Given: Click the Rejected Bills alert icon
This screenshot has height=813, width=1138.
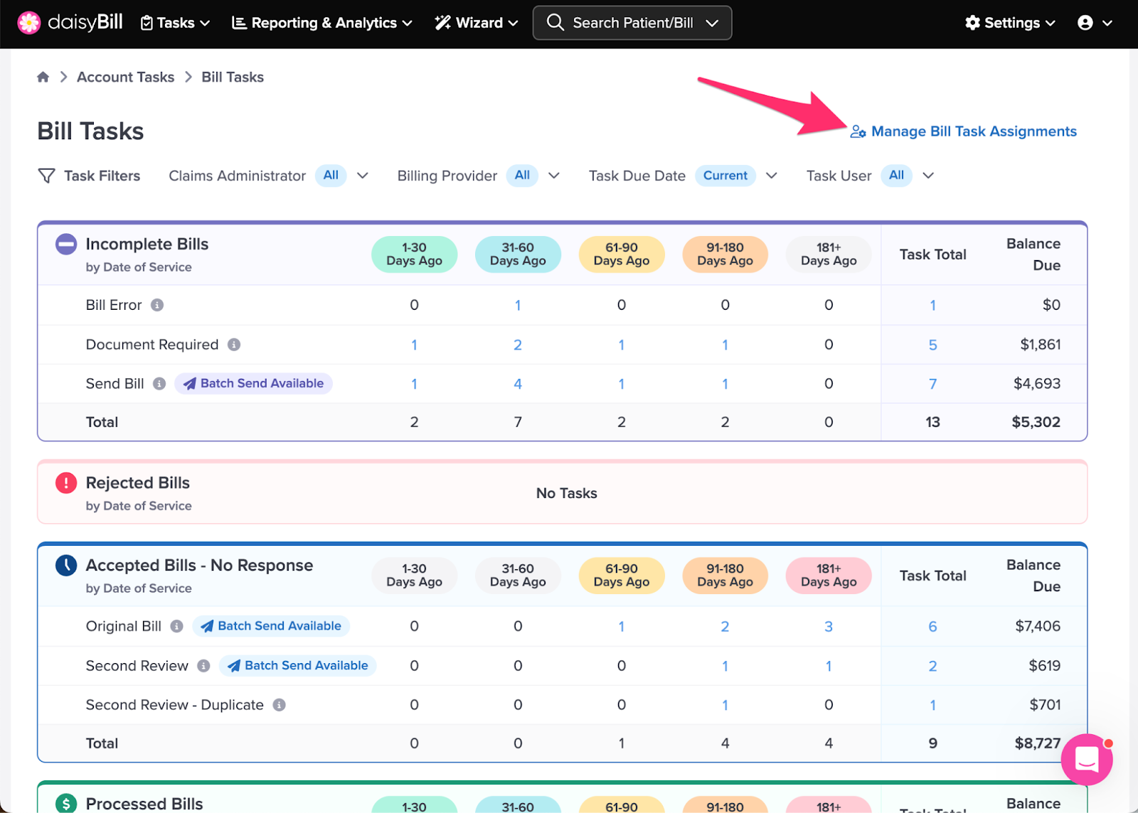Looking at the screenshot, I should (66, 483).
